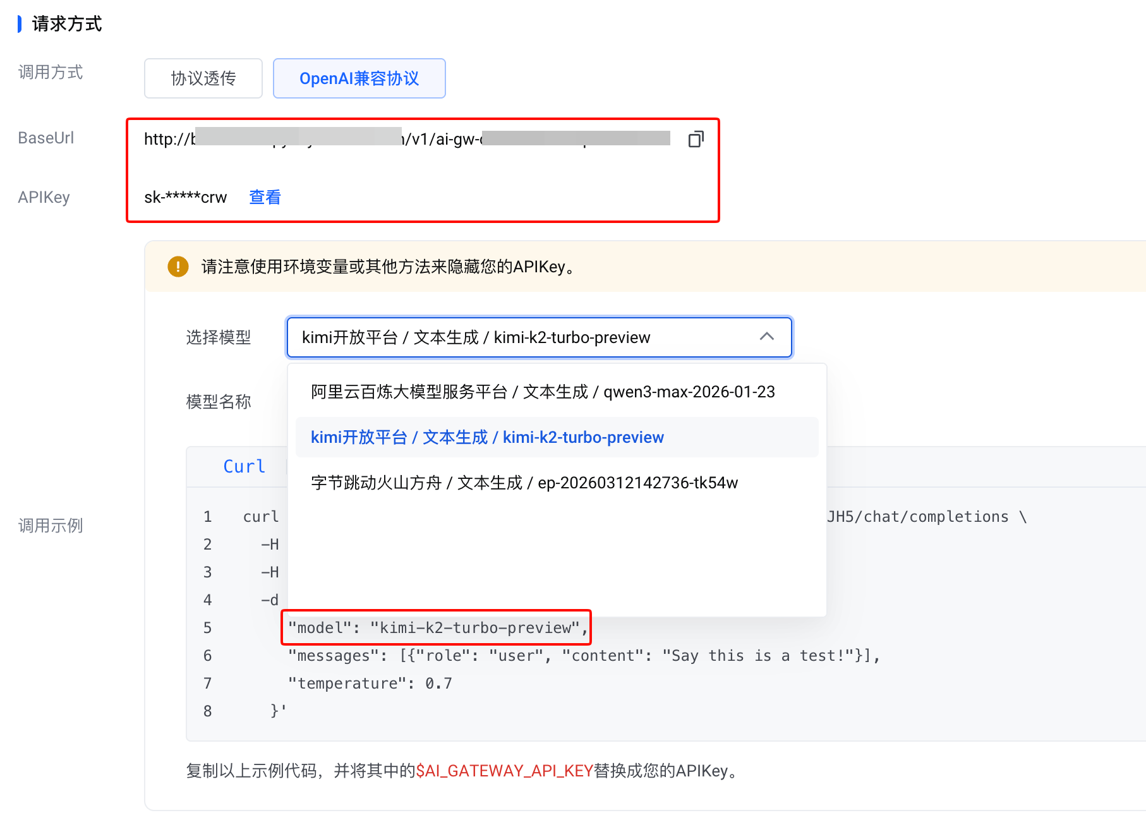Click the 请求方式 section heading
Image resolution: width=1146 pixels, height=820 pixels.
click(67, 24)
